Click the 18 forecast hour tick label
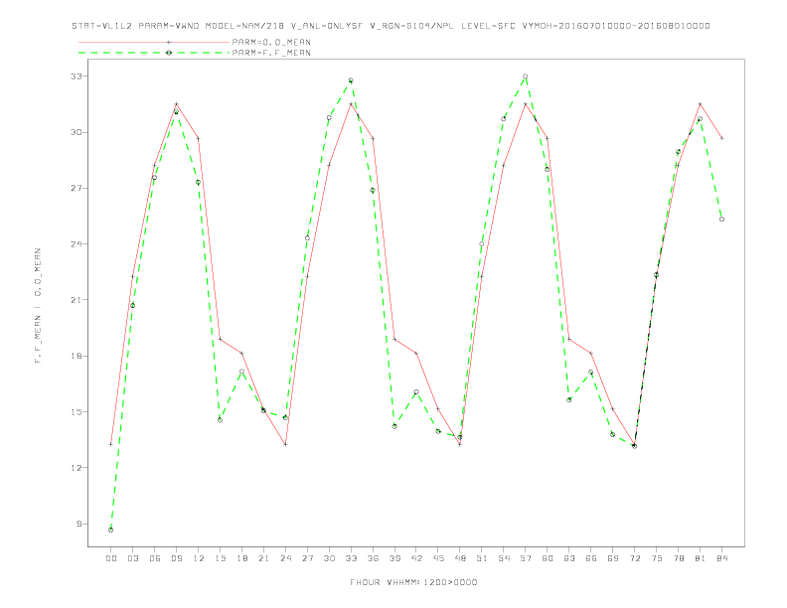This screenshot has height=608, width=787. click(241, 558)
